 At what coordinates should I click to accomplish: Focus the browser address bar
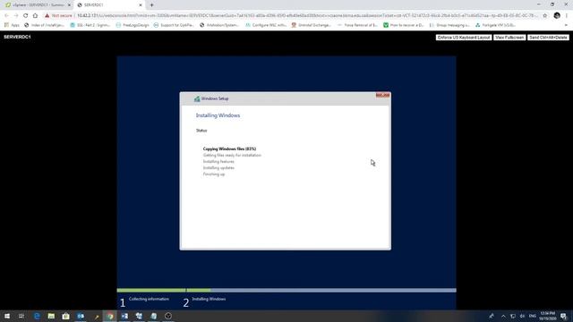coord(307,16)
